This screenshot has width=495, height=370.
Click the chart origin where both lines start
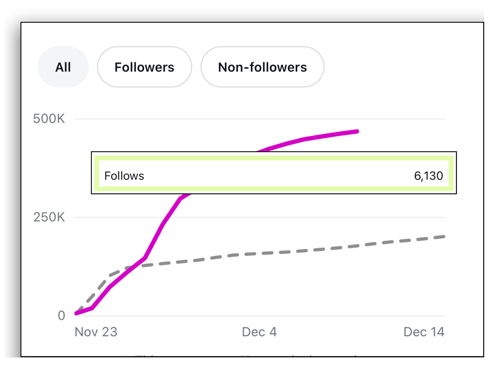click(x=76, y=313)
